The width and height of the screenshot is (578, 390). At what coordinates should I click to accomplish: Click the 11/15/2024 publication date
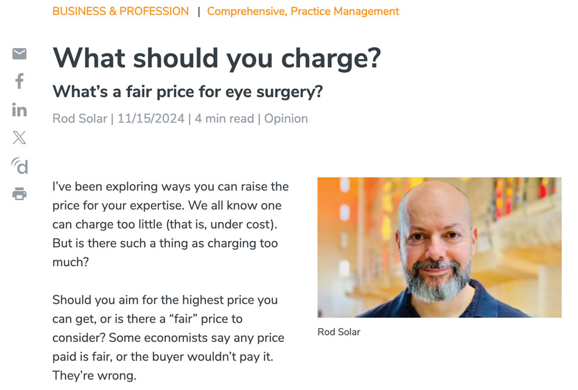[150, 119]
